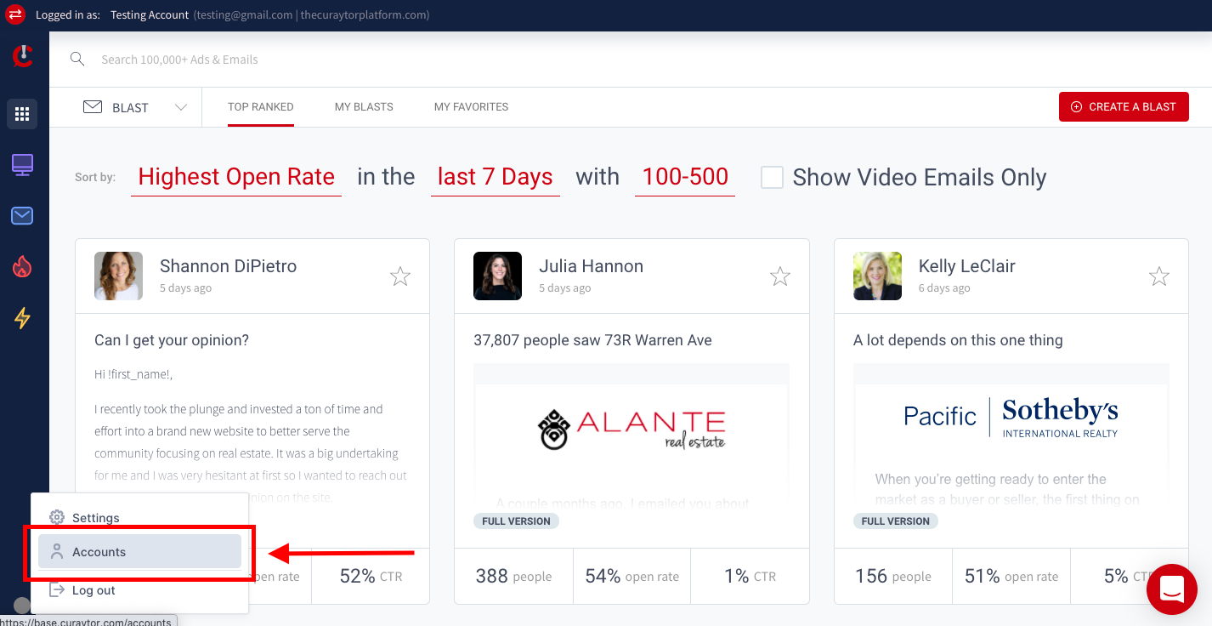Open Shannon DiPietro's profile photo
1212x626 pixels.
click(118, 276)
